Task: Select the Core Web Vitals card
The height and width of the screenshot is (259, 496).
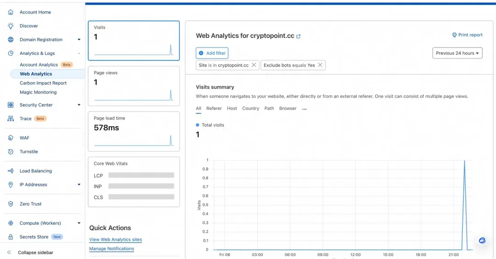Action: pyautogui.click(x=134, y=182)
